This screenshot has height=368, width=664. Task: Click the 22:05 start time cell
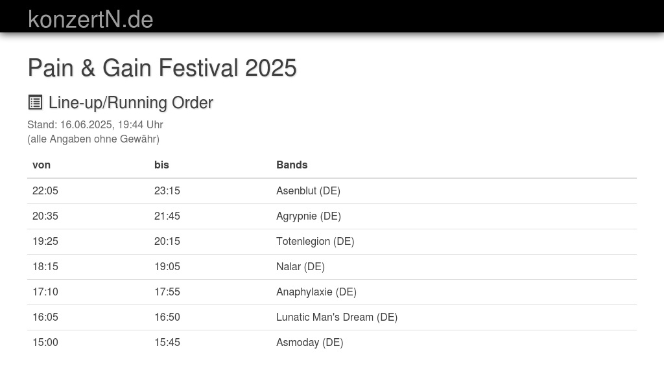pos(45,190)
